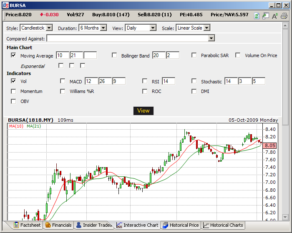Switch to the Factsheet tab
The height and width of the screenshot is (233, 292).
tap(27, 225)
